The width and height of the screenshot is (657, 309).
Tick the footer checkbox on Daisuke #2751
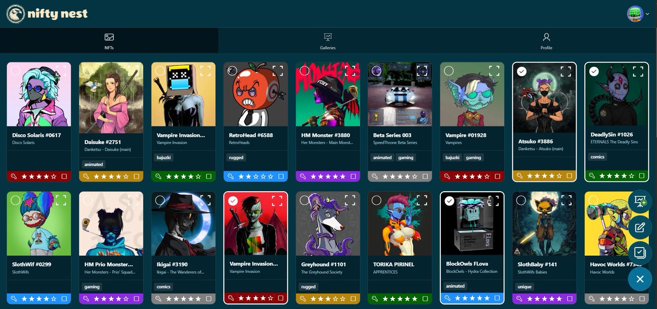[136, 176]
